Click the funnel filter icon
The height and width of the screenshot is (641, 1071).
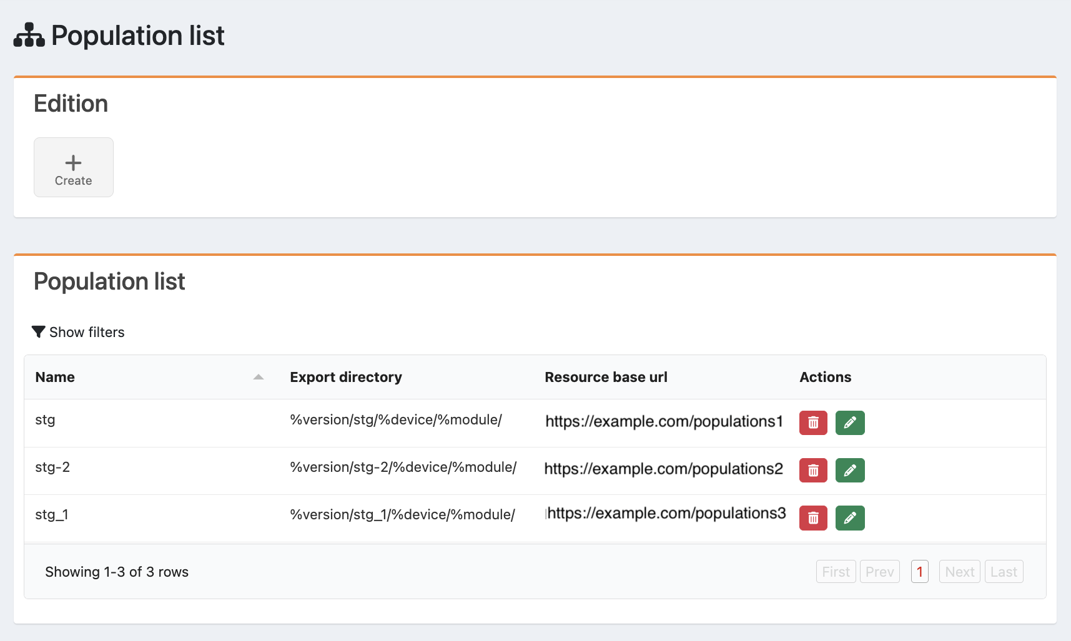39,332
